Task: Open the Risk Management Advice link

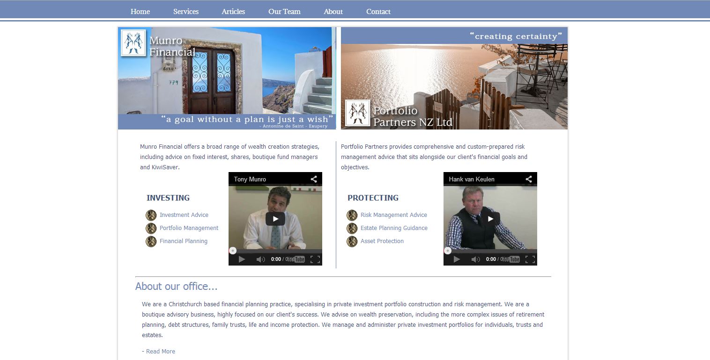Action: [394, 215]
